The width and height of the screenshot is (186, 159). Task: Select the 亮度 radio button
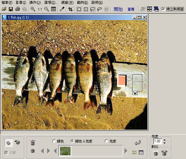tap(106, 141)
